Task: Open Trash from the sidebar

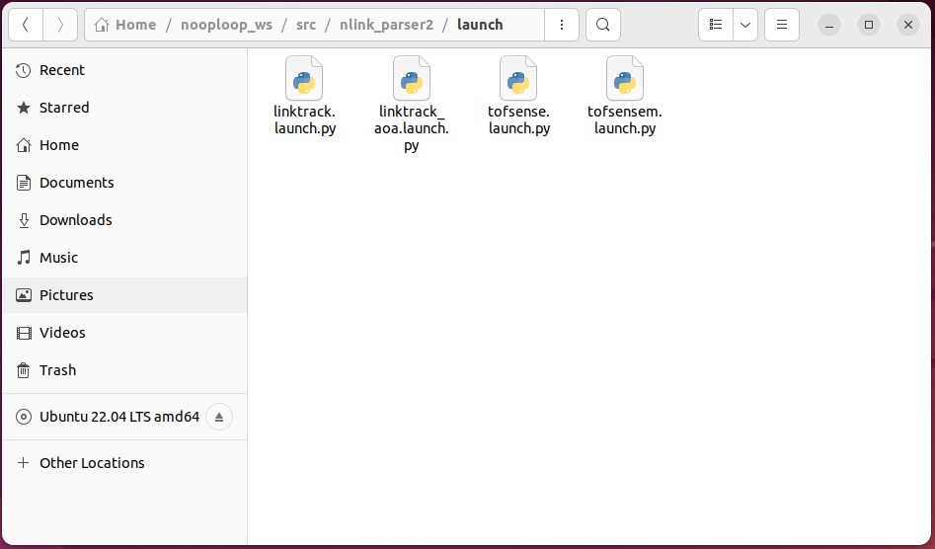Action: click(x=57, y=370)
